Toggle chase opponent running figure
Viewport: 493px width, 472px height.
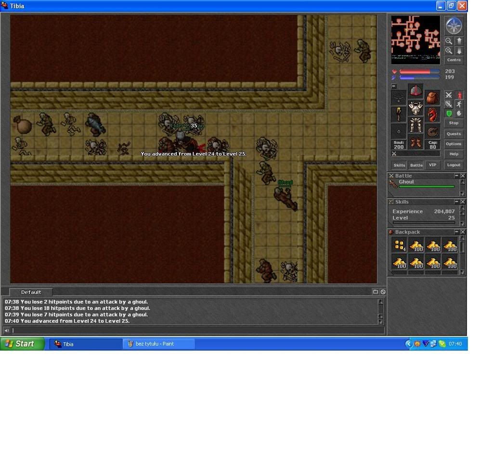click(459, 104)
